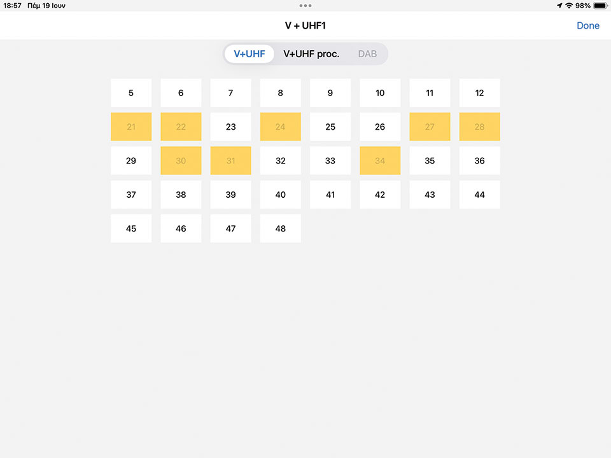Toggle highlighted channel 34
The height and width of the screenshot is (458, 611).
pos(380,160)
